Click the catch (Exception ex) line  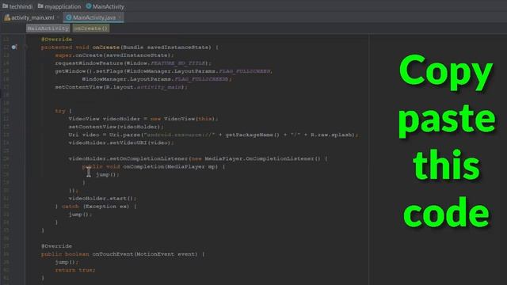click(x=96, y=207)
